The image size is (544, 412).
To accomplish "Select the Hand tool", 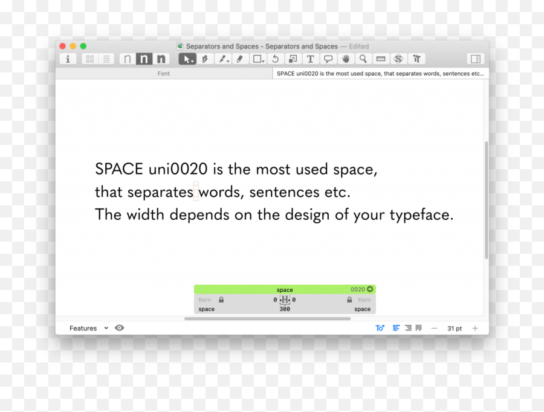I will point(346,59).
